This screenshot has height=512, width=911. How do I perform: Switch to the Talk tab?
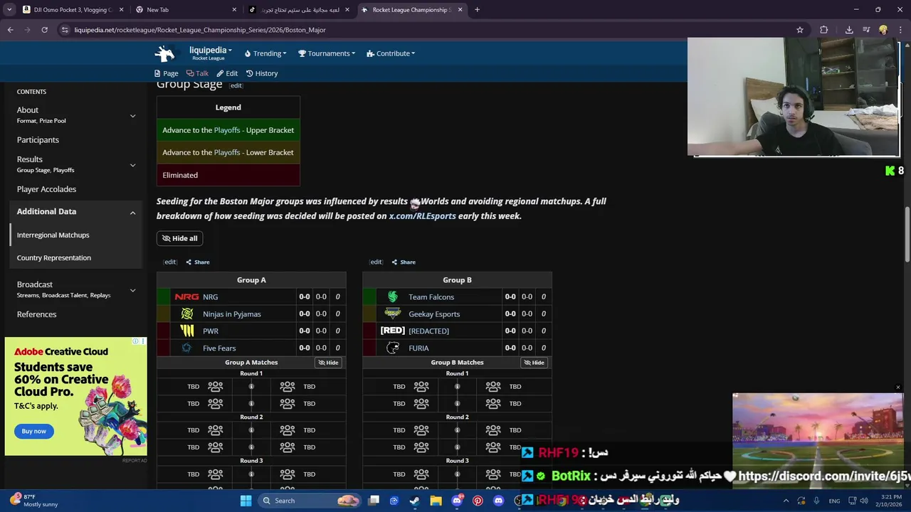point(197,73)
